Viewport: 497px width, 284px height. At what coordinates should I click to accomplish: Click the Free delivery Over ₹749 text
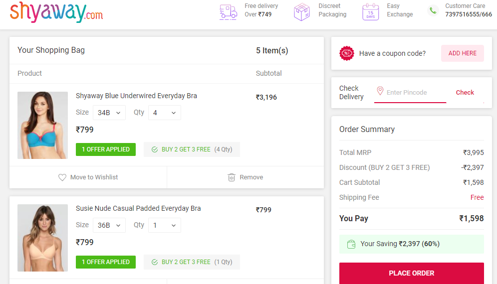click(261, 10)
